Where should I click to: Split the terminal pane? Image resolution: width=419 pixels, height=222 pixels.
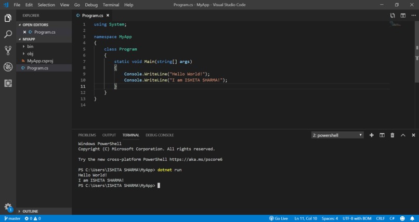coord(382,135)
